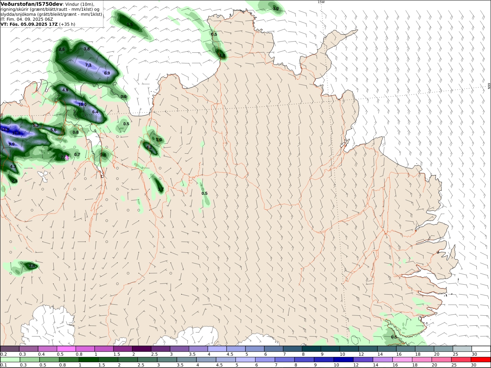491x368 pixels.
Task: Click the white swatch labelled 30 in upper legend
Action: coord(481,348)
